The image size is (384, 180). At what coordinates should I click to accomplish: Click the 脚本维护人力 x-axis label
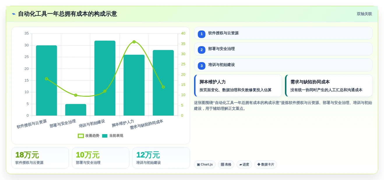pos(123,123)
